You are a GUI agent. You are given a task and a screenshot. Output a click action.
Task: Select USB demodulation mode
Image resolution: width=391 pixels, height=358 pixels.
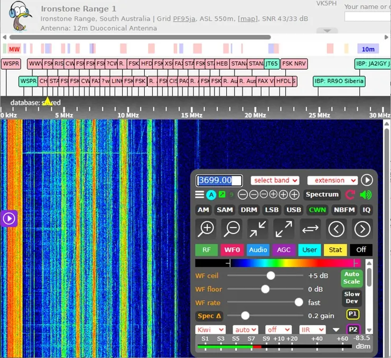coord(293,210)
